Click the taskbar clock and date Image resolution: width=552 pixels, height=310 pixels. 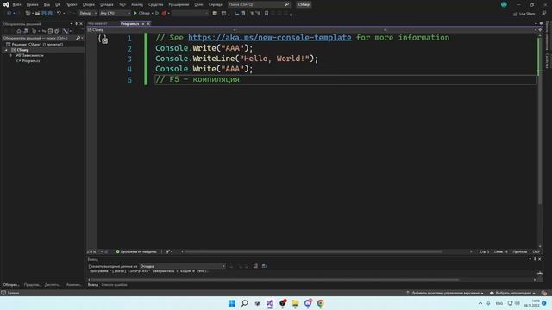tap(531, 303)
